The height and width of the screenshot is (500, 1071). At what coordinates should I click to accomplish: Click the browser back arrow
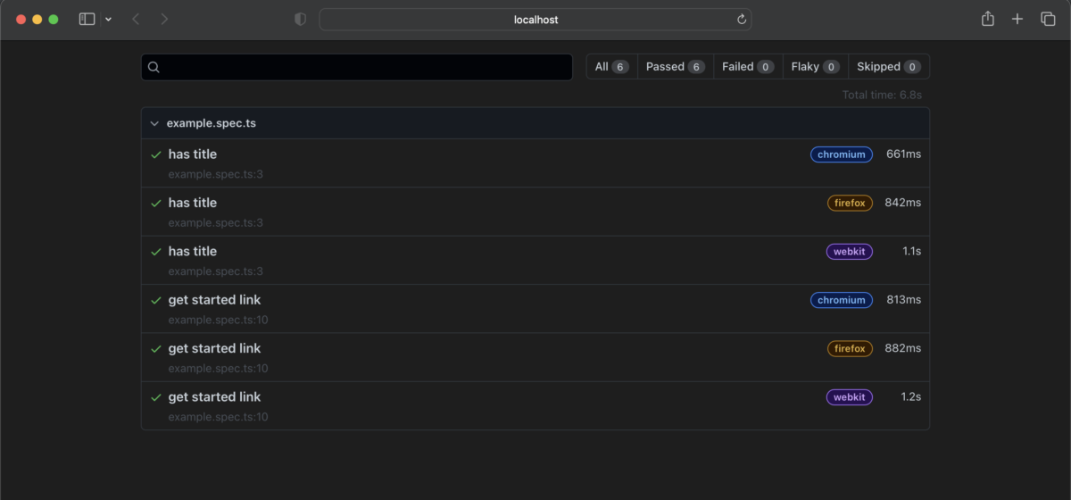point(136,19)
